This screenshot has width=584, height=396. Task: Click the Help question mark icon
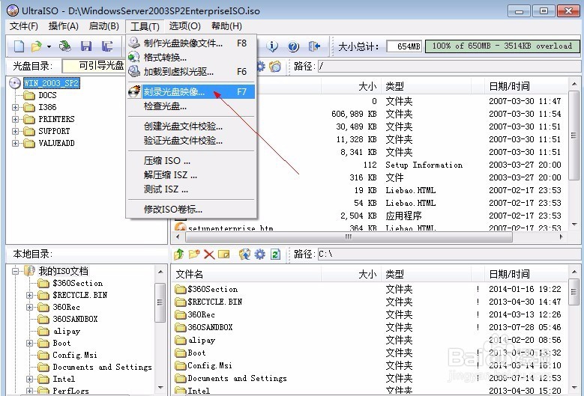tap(293, 46)
